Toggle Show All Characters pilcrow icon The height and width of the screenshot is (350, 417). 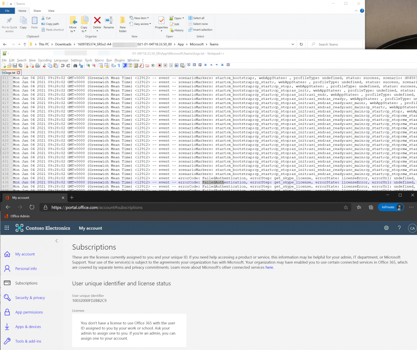119,66
